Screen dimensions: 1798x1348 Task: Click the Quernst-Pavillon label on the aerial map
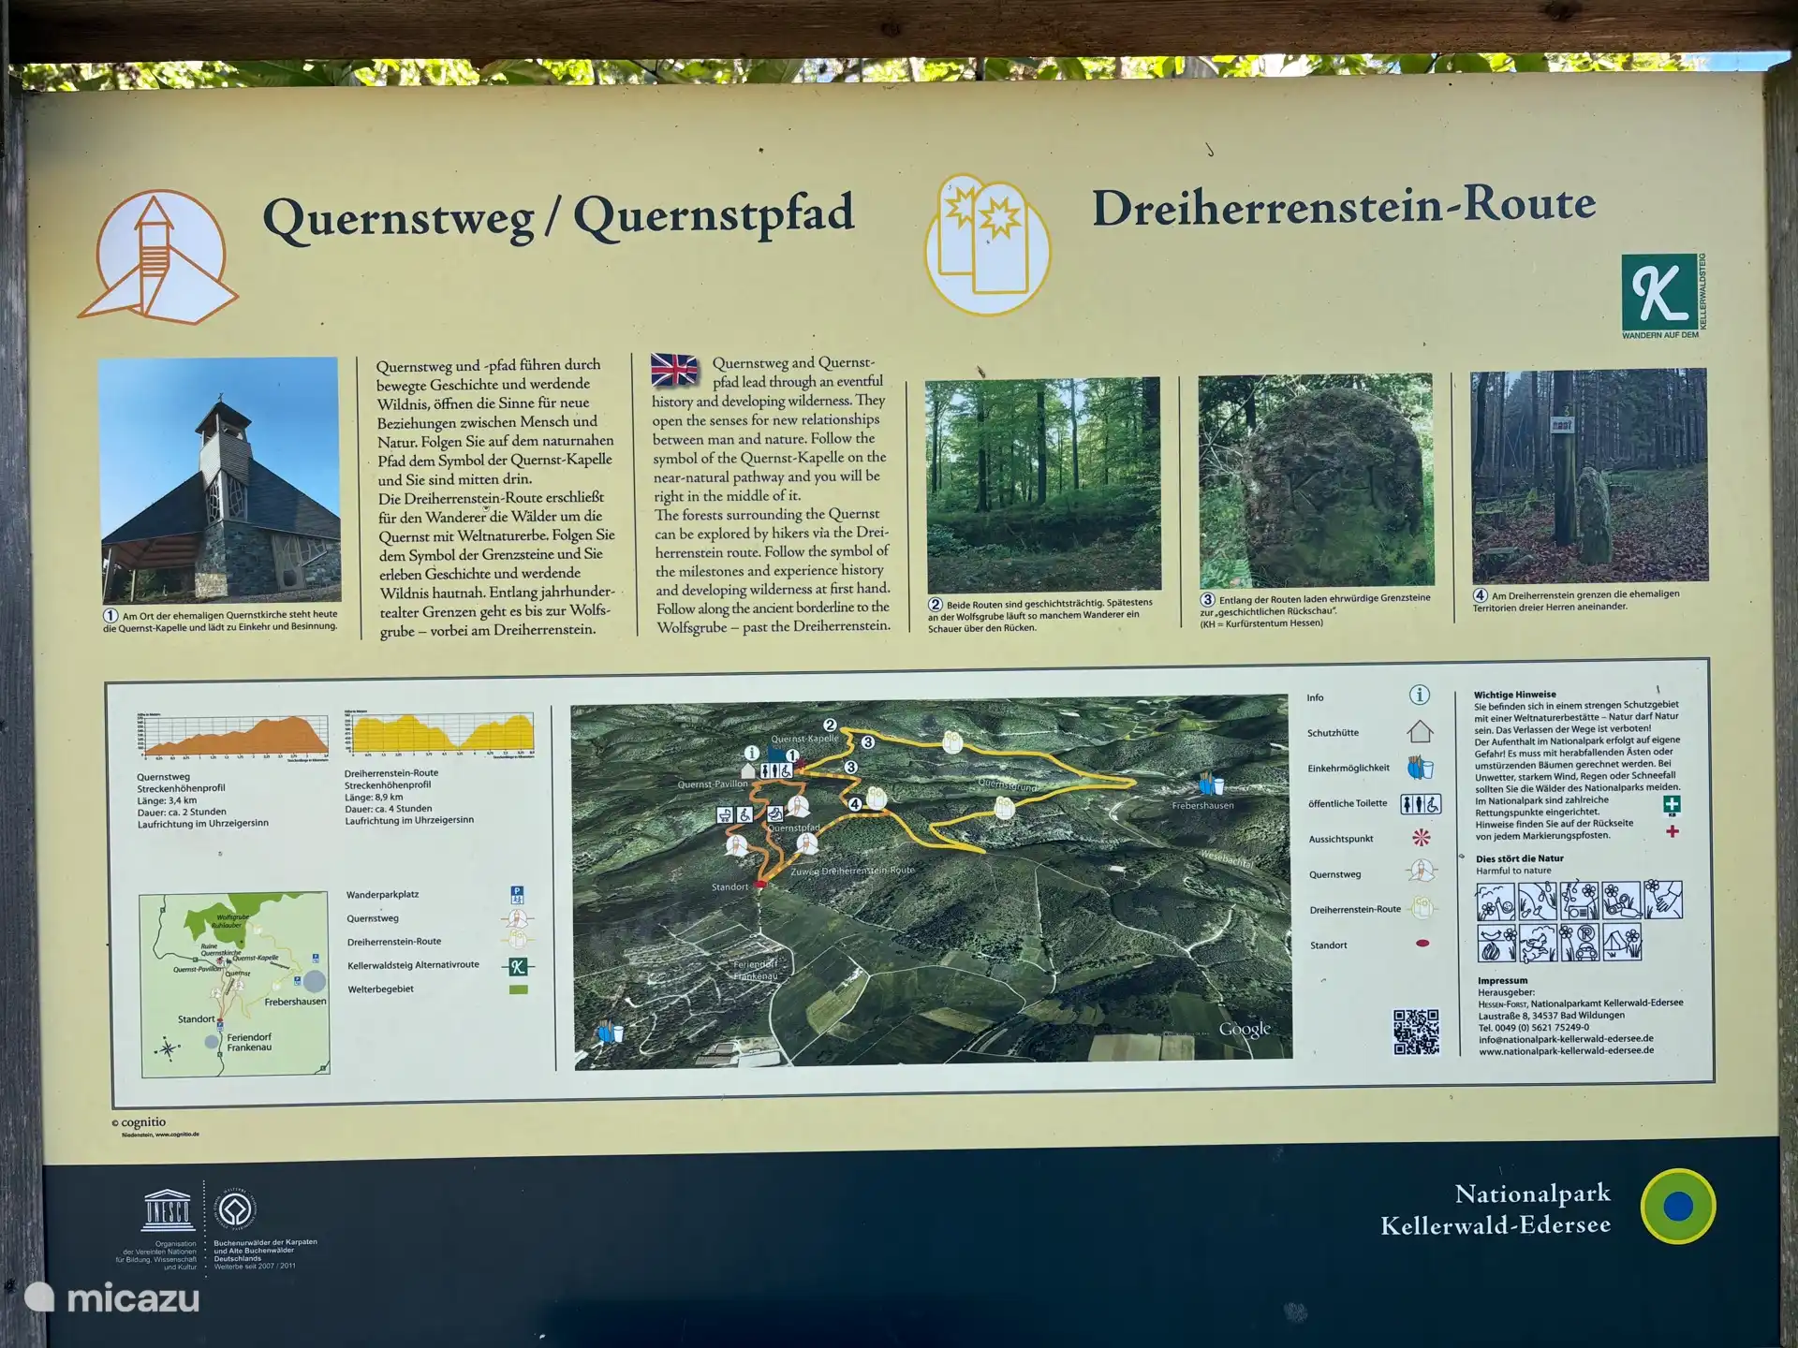[x=713, y=784]
